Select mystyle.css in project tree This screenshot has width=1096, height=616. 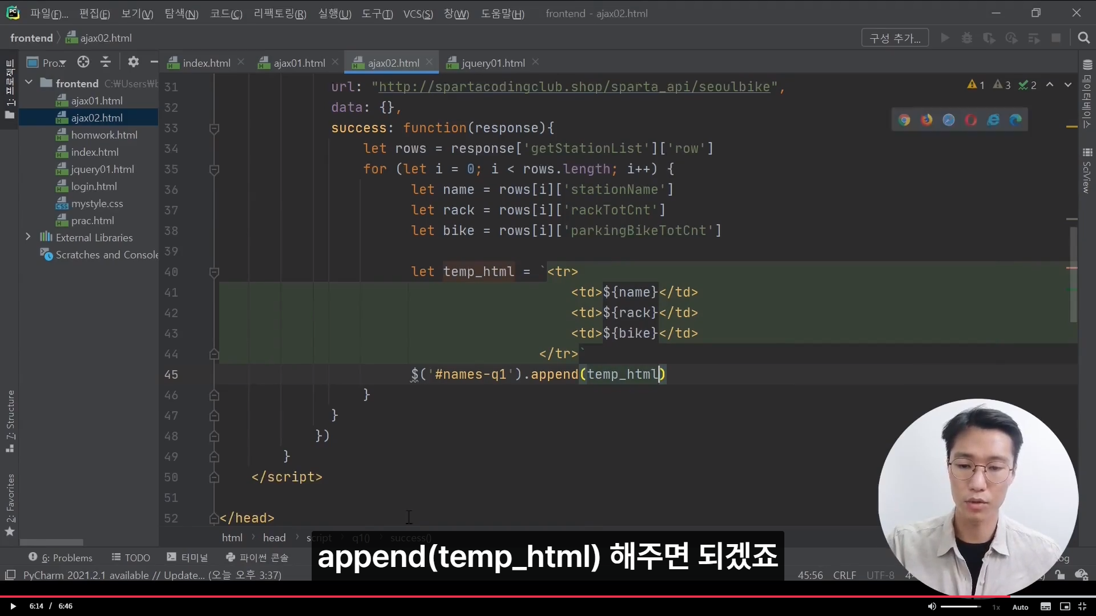[x=89, y=204]
